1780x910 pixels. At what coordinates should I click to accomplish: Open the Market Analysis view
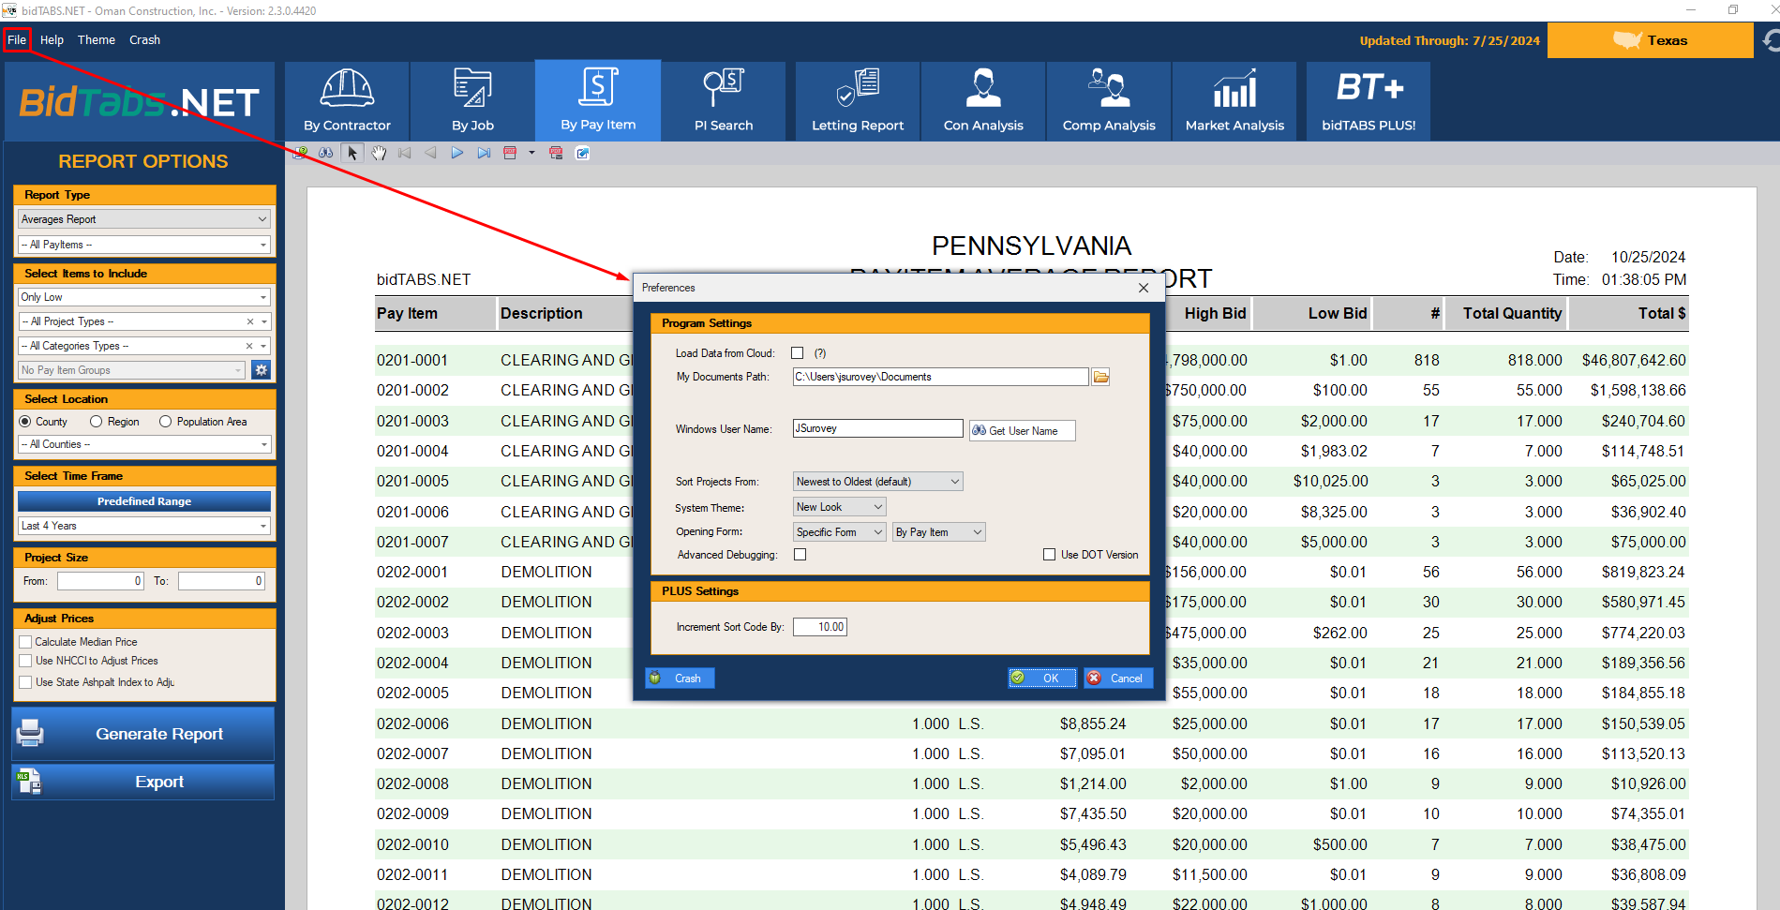(1234, 101)
